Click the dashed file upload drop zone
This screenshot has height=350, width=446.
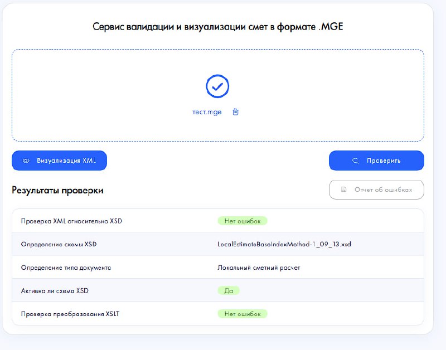(x=218, y=95)
